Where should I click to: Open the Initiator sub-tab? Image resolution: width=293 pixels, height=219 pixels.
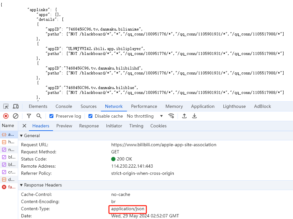point(114,126)
